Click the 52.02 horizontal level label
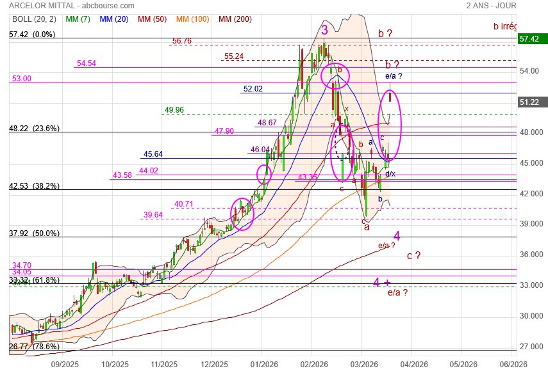The width and height of the screenshot is (548, 371). coord(253,88)
